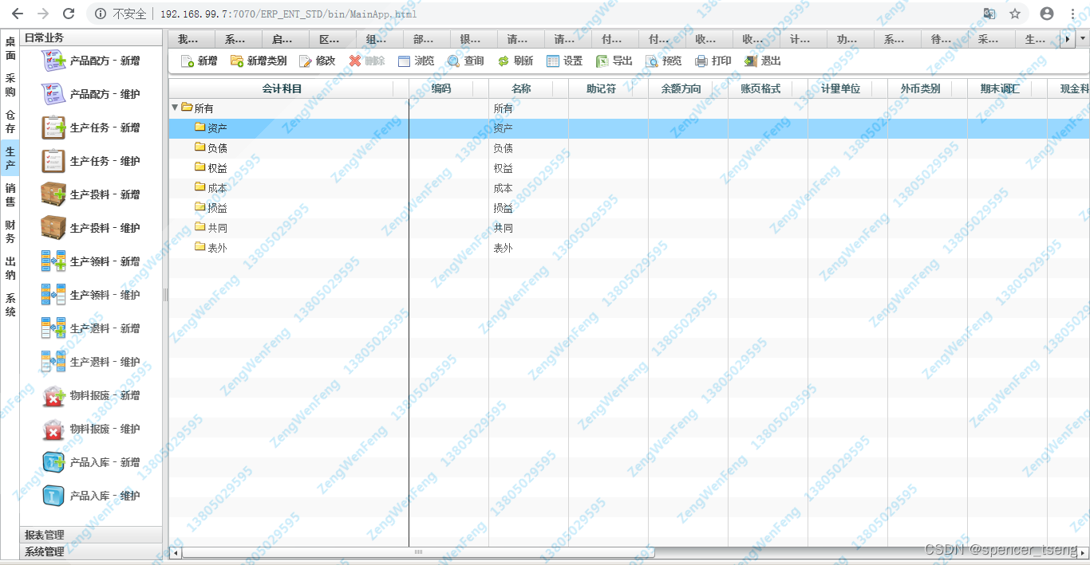Click the 助记符 column header
This screenshot has width=1090, height=565.
coord(608,88)
